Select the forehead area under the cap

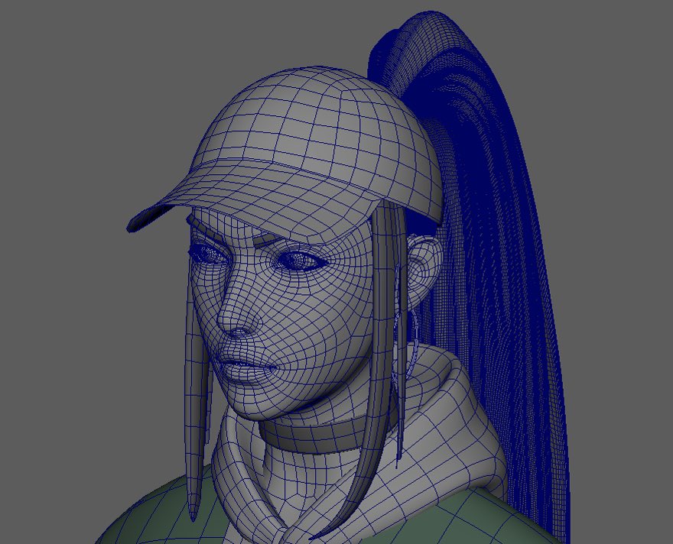268,229
